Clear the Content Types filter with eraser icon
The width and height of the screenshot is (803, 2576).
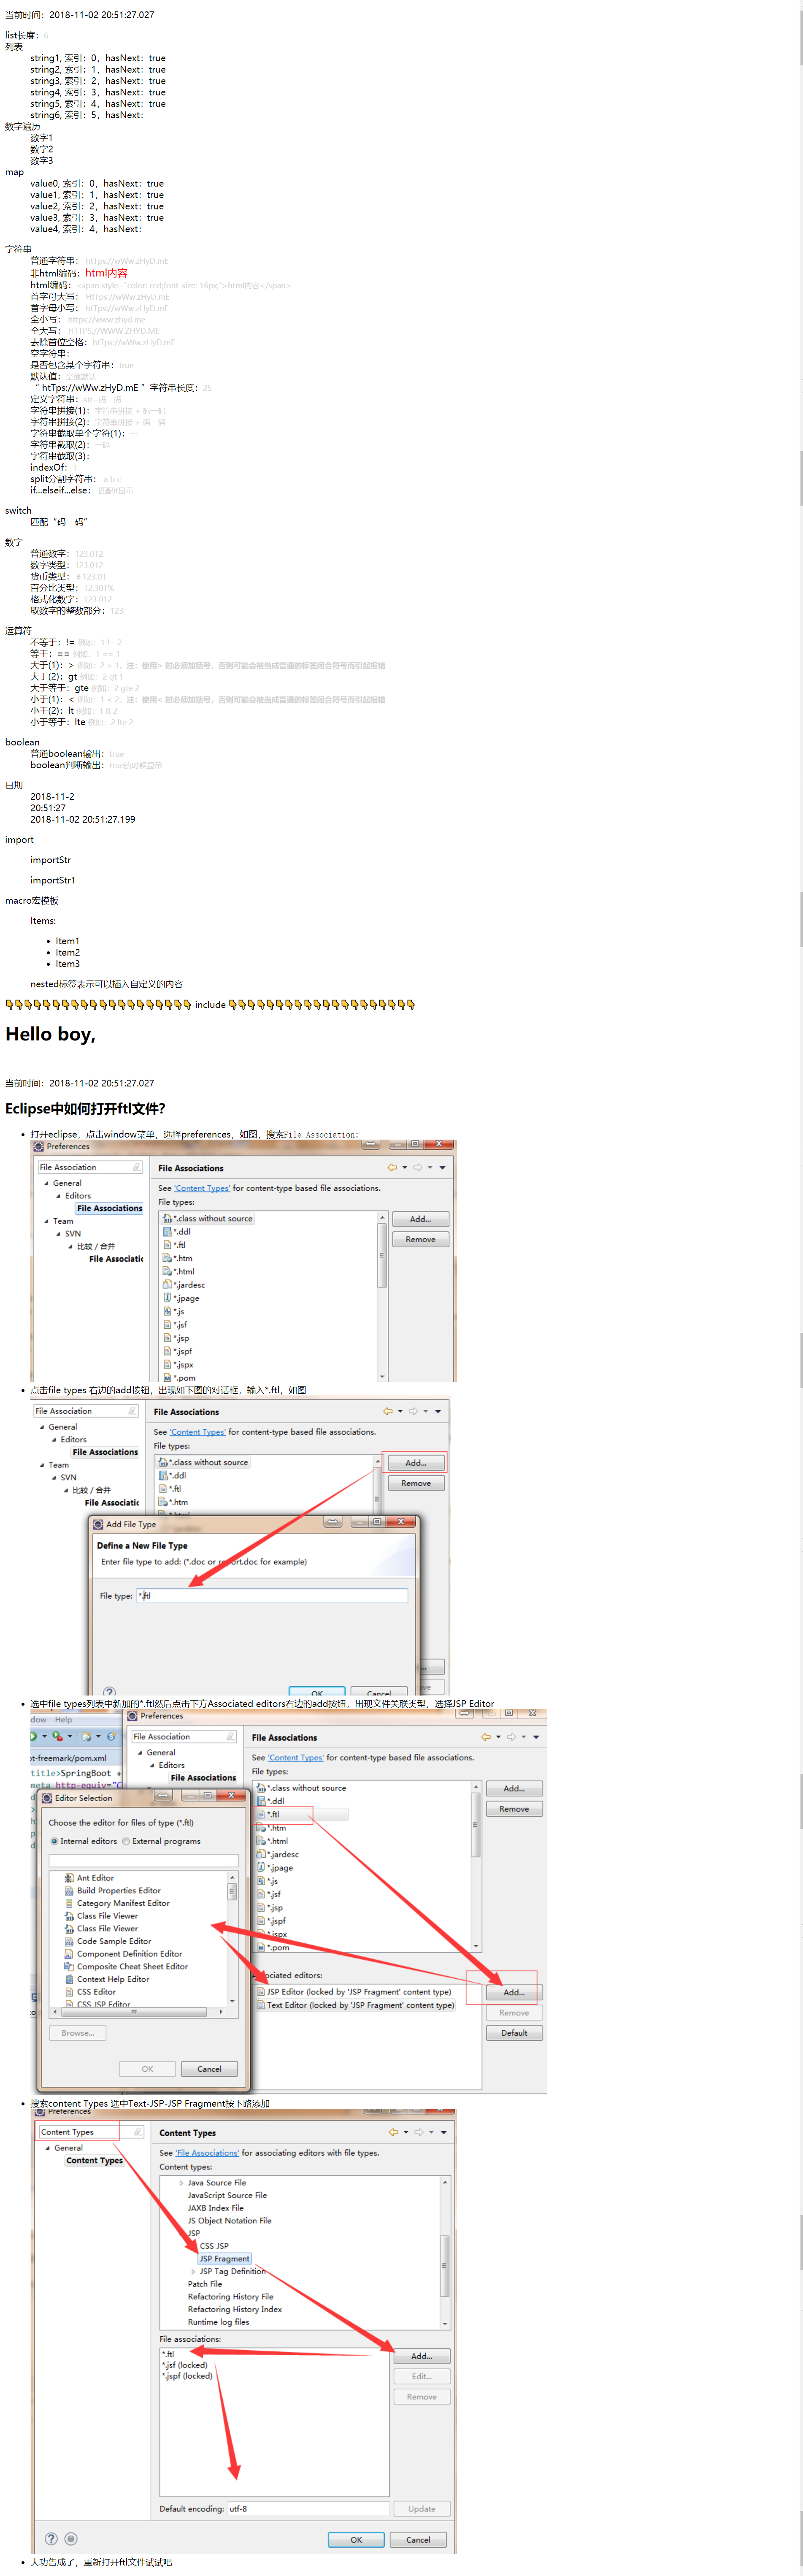(138, 2132)
